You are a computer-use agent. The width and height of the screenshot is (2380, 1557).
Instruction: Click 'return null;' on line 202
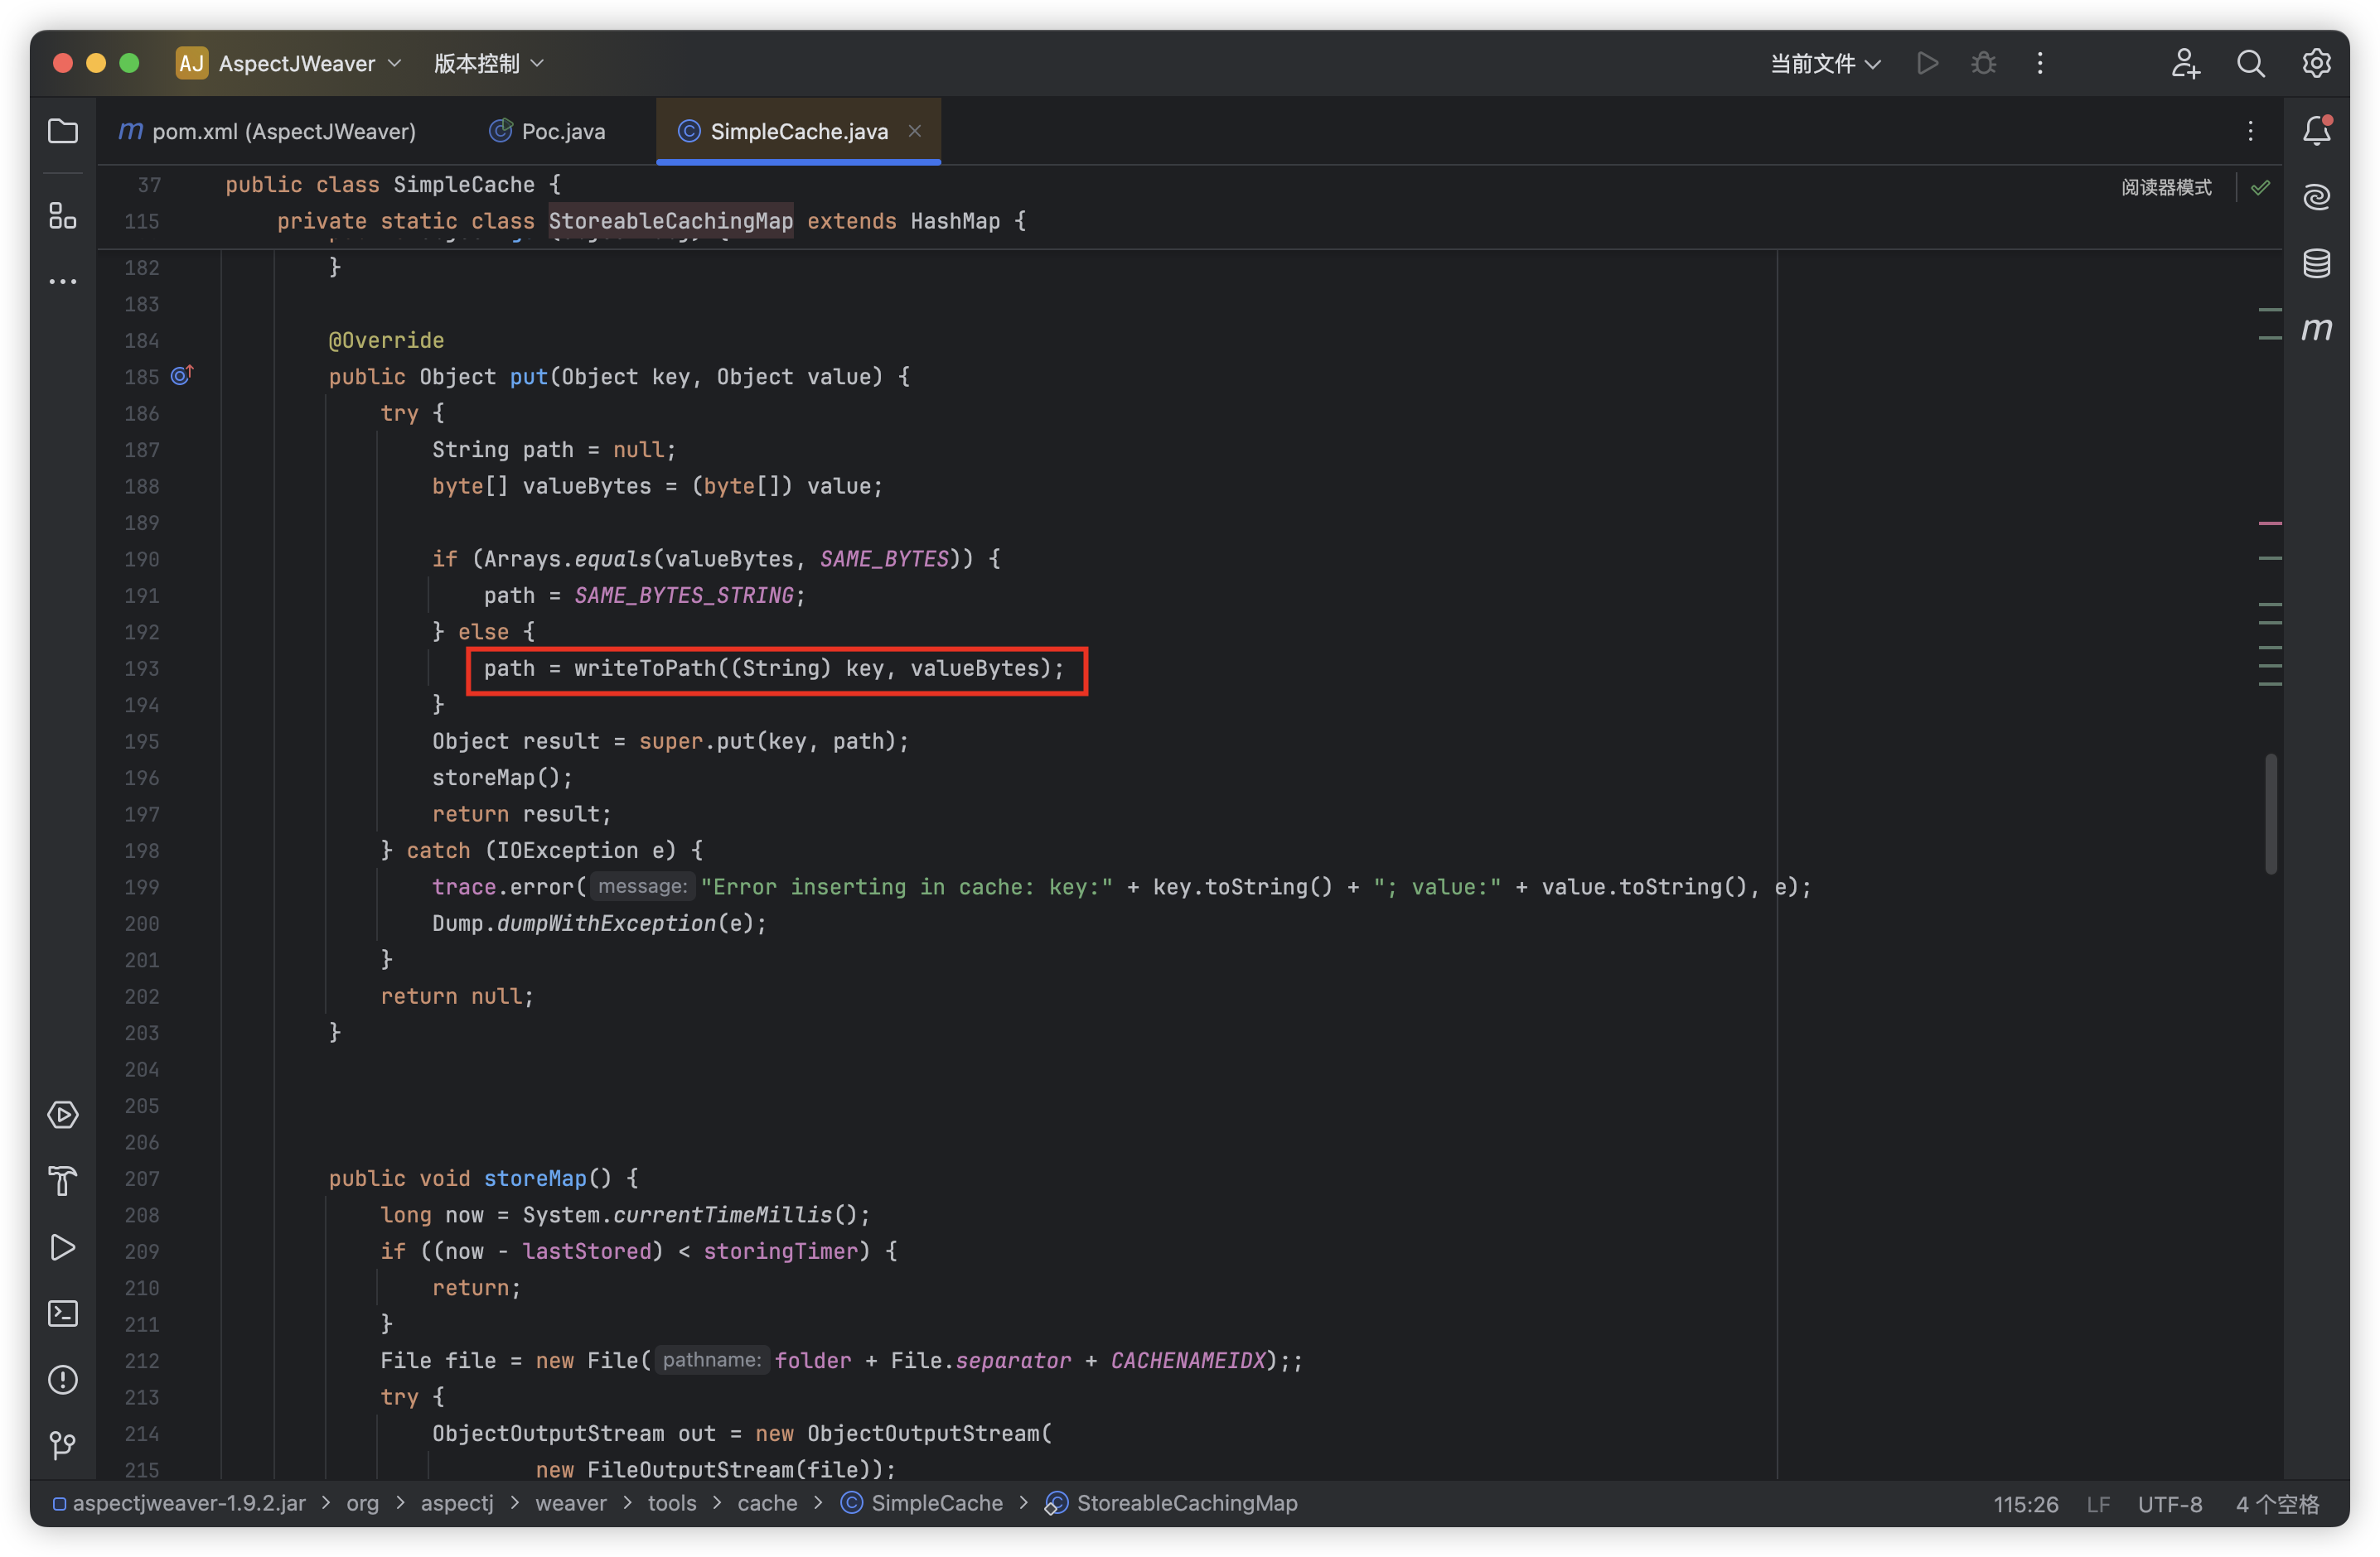457,995
